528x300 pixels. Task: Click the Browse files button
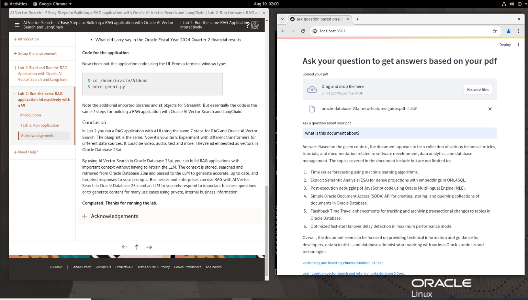point(478,90)
